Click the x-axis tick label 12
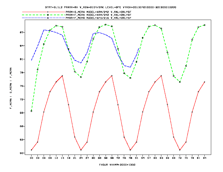This screenshot has width=223, height=172. click(56, 158)
